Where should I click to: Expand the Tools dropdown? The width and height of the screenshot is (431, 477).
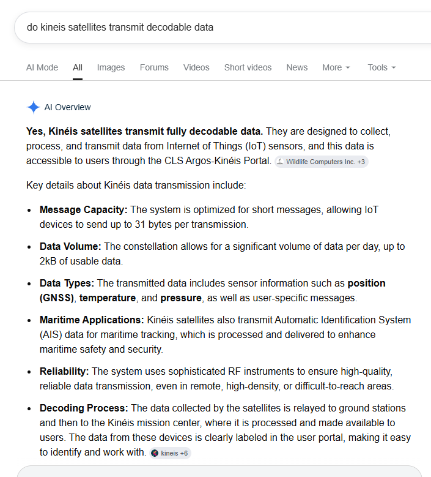coord(382,67)
